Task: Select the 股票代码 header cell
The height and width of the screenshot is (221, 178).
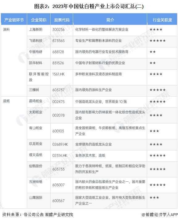Action: pyautogui.click(x=62, y=19)
